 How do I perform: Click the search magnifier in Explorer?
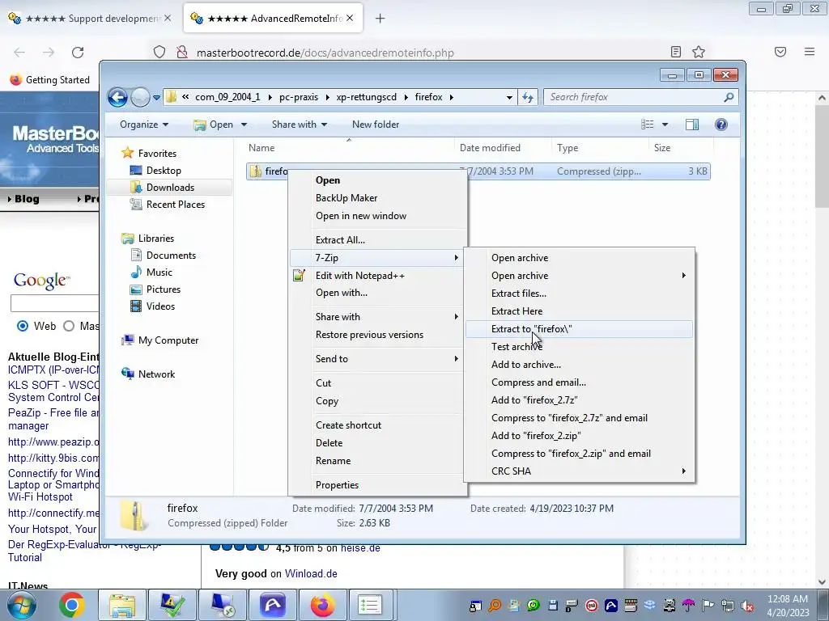(729, 97)
